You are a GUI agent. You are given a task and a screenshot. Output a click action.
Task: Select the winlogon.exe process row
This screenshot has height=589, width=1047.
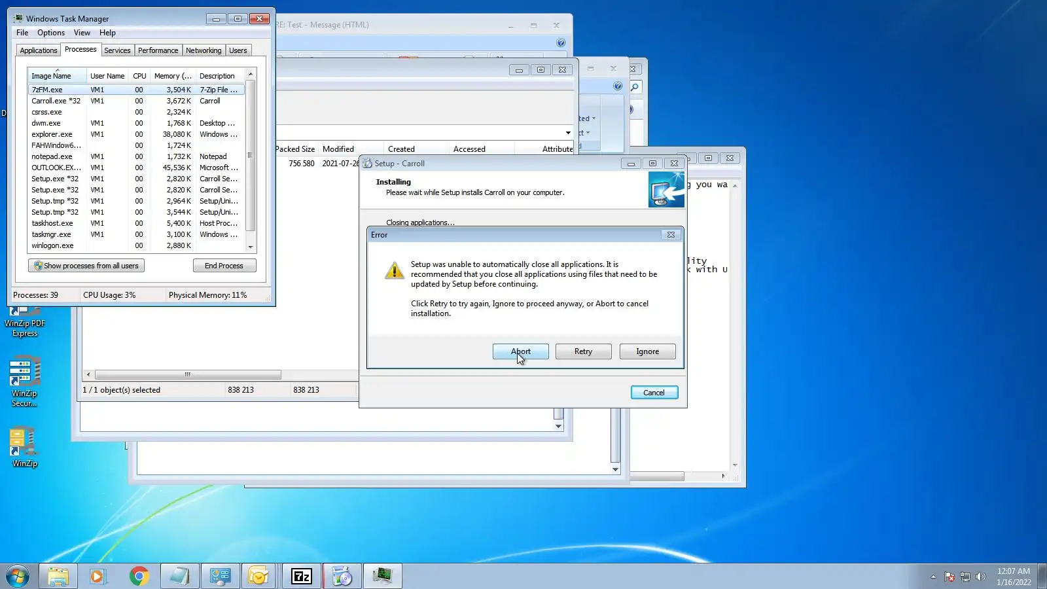[136, 245]
